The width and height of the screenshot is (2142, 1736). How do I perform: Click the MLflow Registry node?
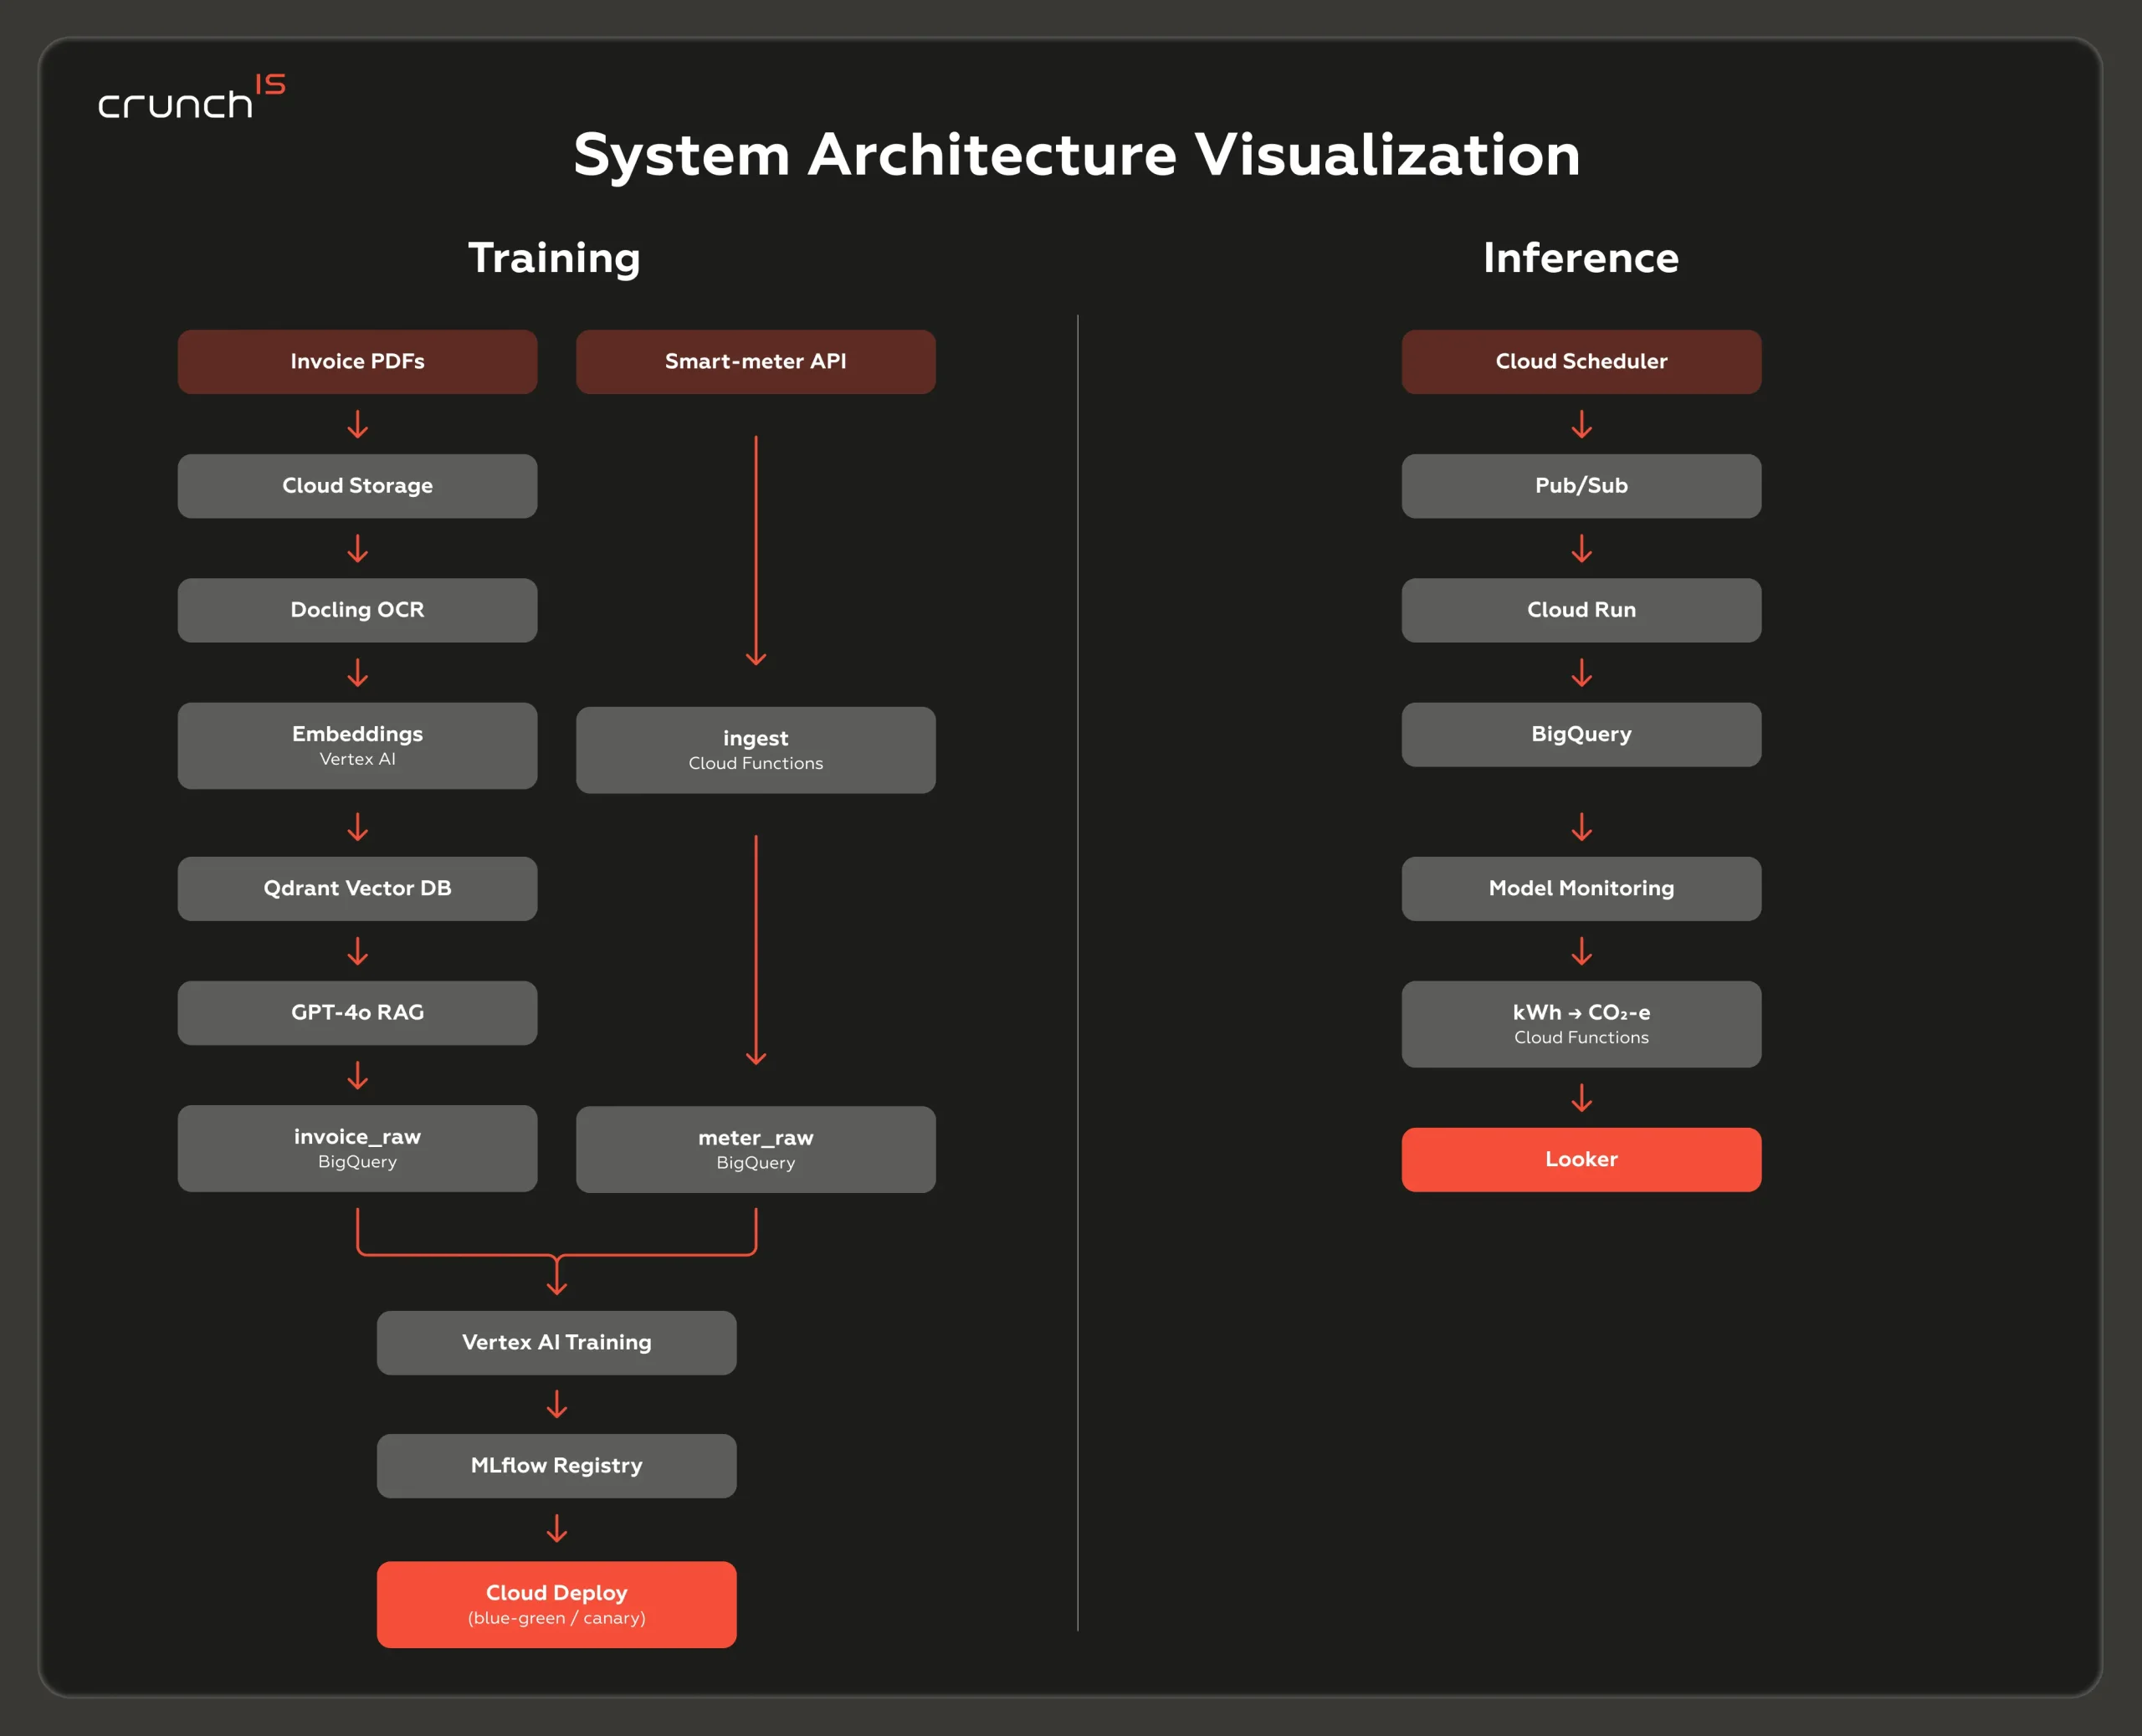click(556, 1466)
